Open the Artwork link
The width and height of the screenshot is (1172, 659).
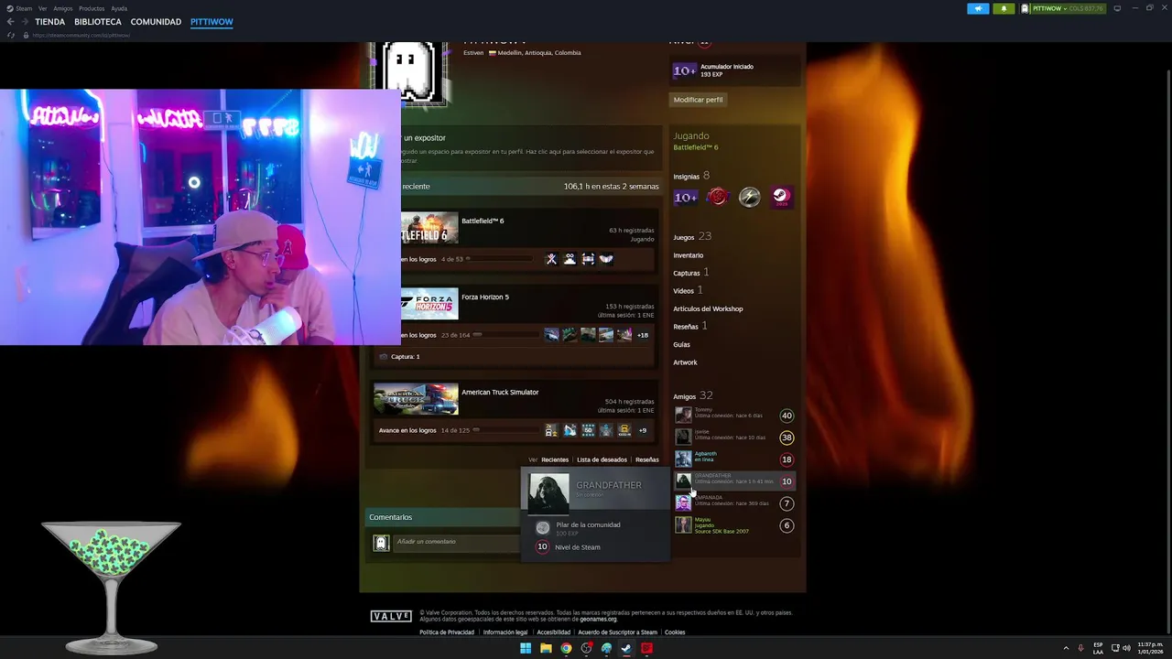pyautogui.click(x=685, y=362)
